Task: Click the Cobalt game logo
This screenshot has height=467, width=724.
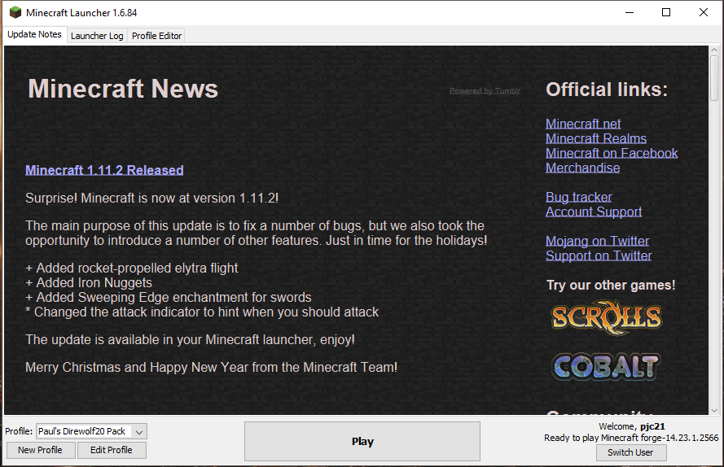Action: pos(605,366)
